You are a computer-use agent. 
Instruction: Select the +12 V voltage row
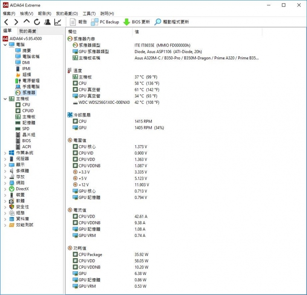111,185
